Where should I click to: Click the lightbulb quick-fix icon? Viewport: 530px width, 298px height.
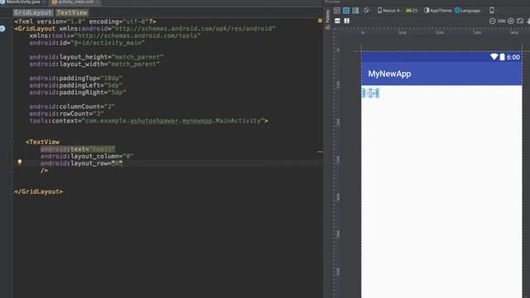20,162
